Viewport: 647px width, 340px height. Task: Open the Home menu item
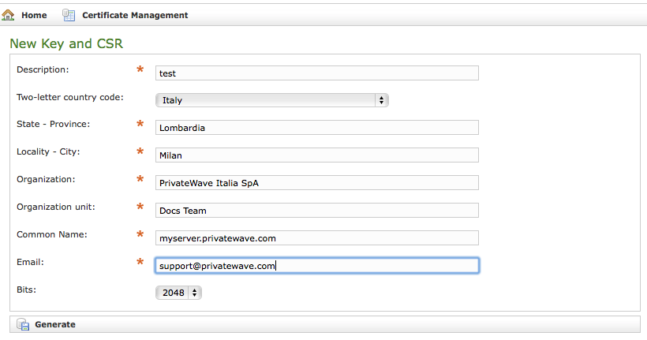click(34, 15)
